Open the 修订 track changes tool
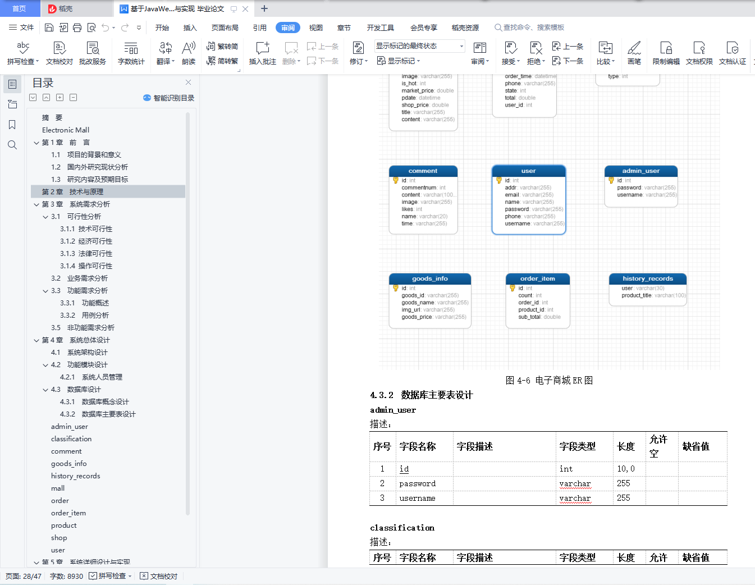 click(x=359, y=53)
